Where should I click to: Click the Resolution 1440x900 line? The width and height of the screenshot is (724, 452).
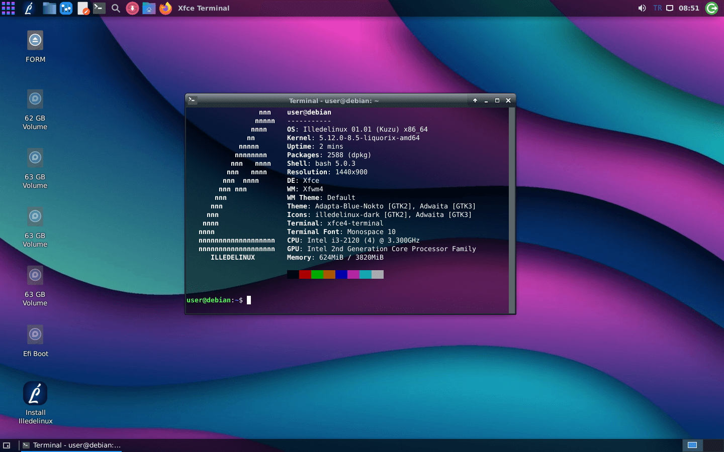[327, 172]
